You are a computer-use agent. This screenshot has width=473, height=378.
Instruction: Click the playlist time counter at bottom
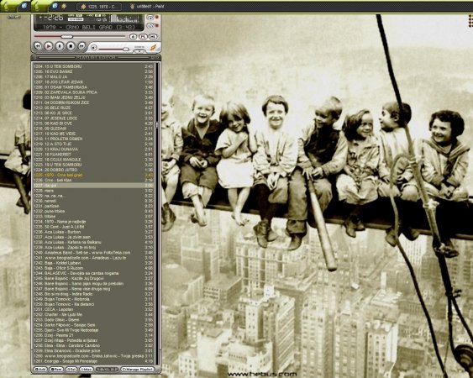107,369
